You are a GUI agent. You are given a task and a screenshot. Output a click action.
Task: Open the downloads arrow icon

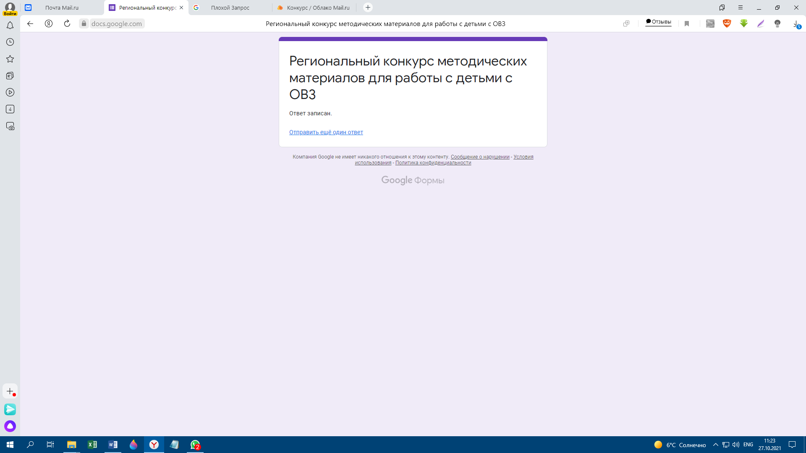coord(796,24)
